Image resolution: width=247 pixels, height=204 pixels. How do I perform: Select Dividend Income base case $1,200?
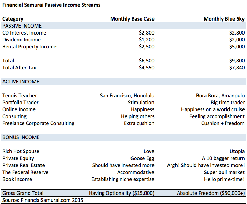[147, 40]
